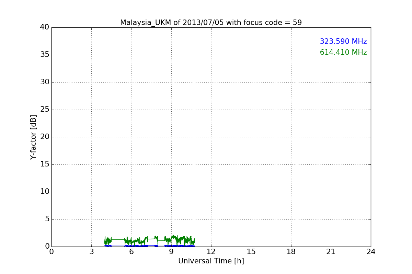This screenshot has width=412, height=274.
Task: Click y-axis tick label '10'
Action: (x=45, y=192)
